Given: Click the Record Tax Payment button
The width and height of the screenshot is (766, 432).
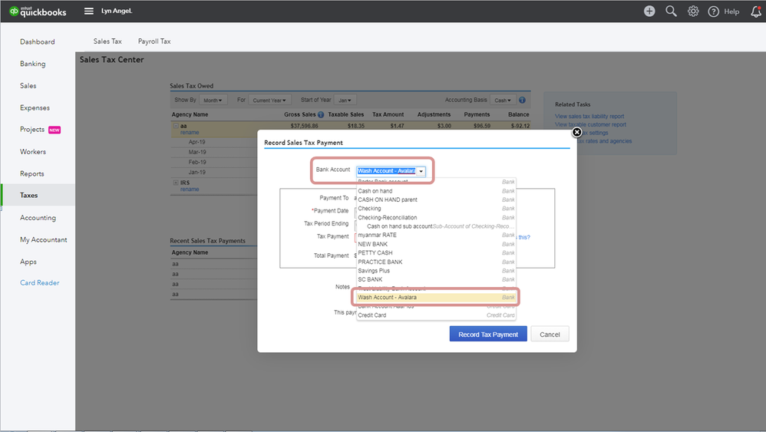Looking at the screenshot, I should click(488, 335).
